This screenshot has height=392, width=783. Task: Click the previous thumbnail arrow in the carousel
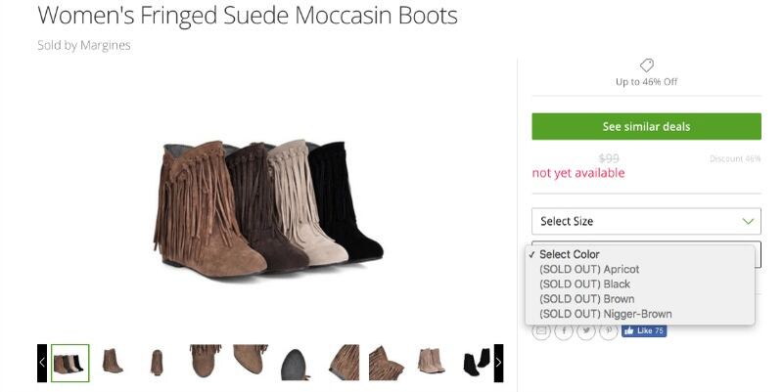pos(42,363)
